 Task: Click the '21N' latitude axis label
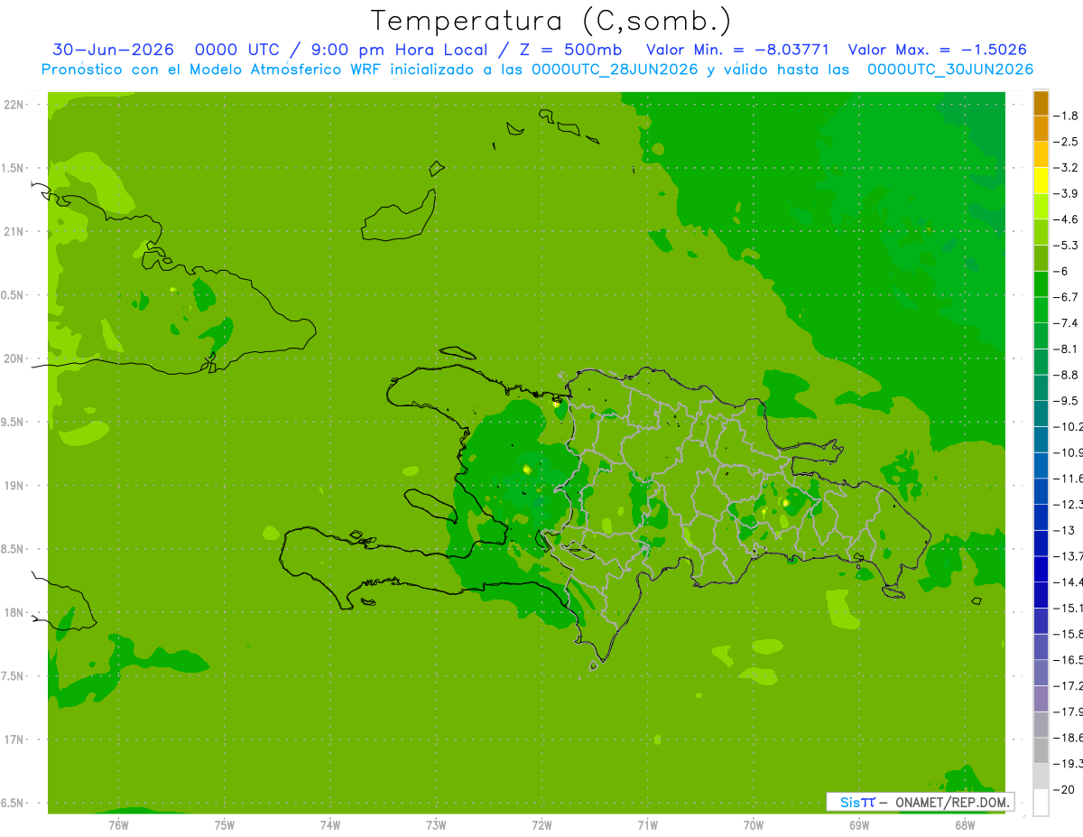coord(15,232)
